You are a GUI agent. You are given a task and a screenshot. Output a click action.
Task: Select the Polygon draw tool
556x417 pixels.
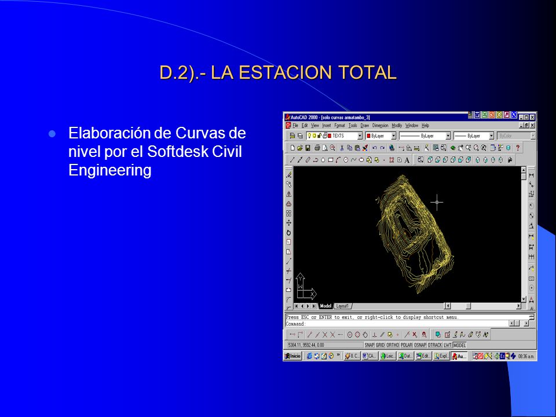pyautogui.click(x=323, y=160)
